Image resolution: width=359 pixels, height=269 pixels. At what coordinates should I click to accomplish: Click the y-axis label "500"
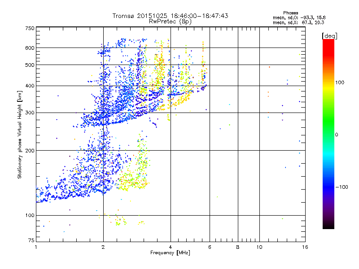pos(30,65)
